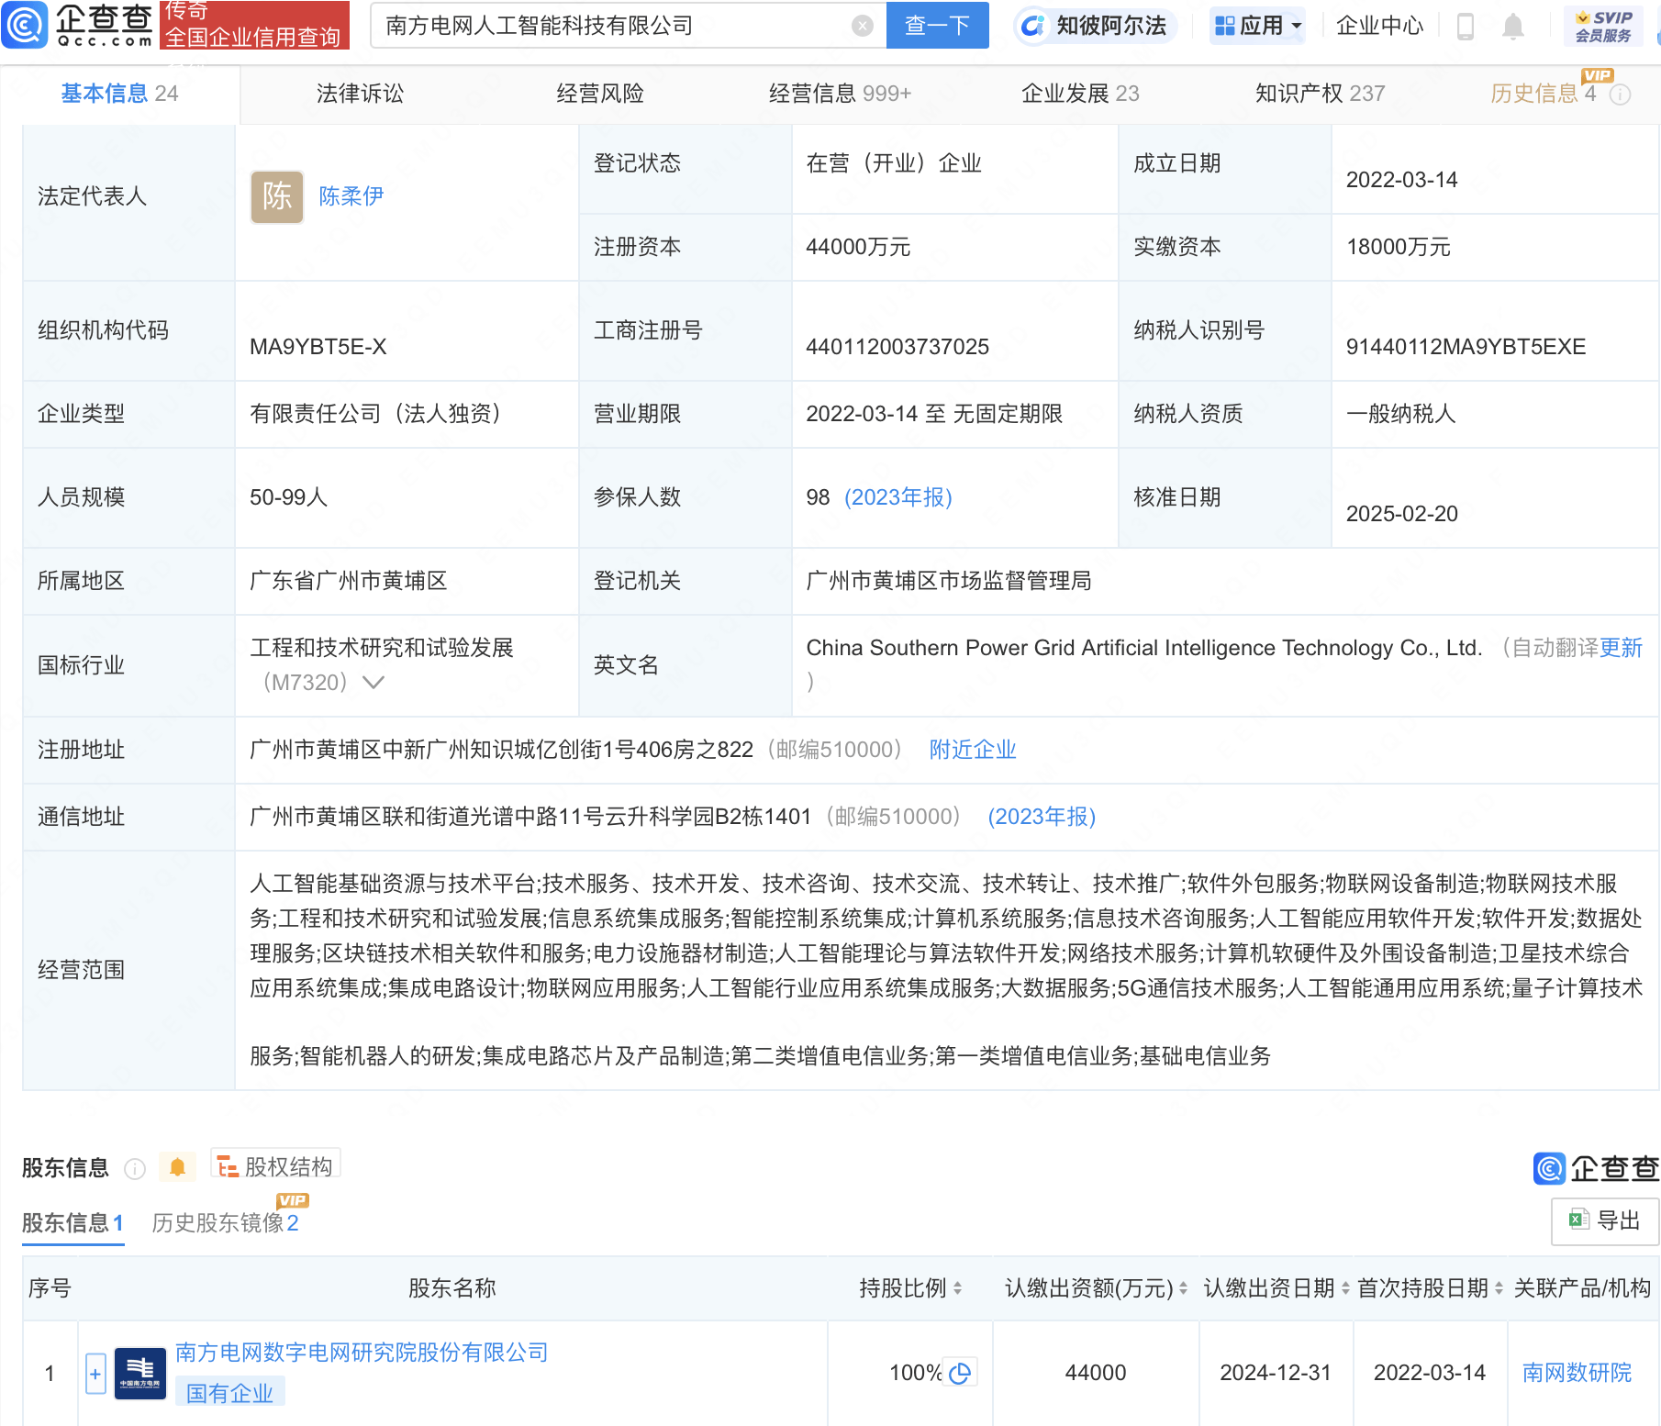Open 南方电网数字电网研究院股份有限公司 shareholder link
1661x1426 pixels.
click(x=362, y=1353)
